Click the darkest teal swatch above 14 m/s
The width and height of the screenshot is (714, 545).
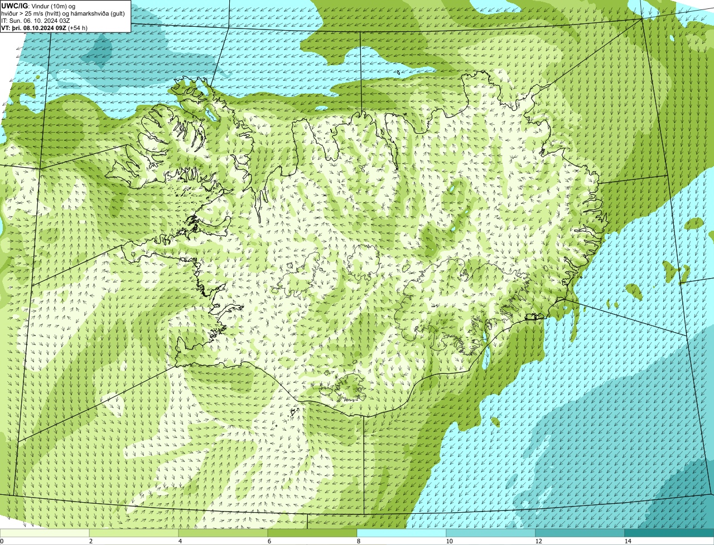669,533
